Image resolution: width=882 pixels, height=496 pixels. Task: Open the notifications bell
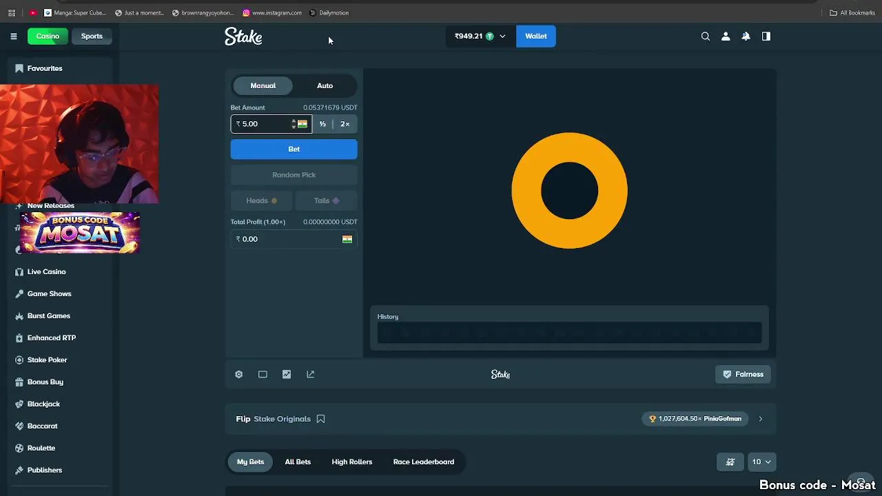click(746, 37)
